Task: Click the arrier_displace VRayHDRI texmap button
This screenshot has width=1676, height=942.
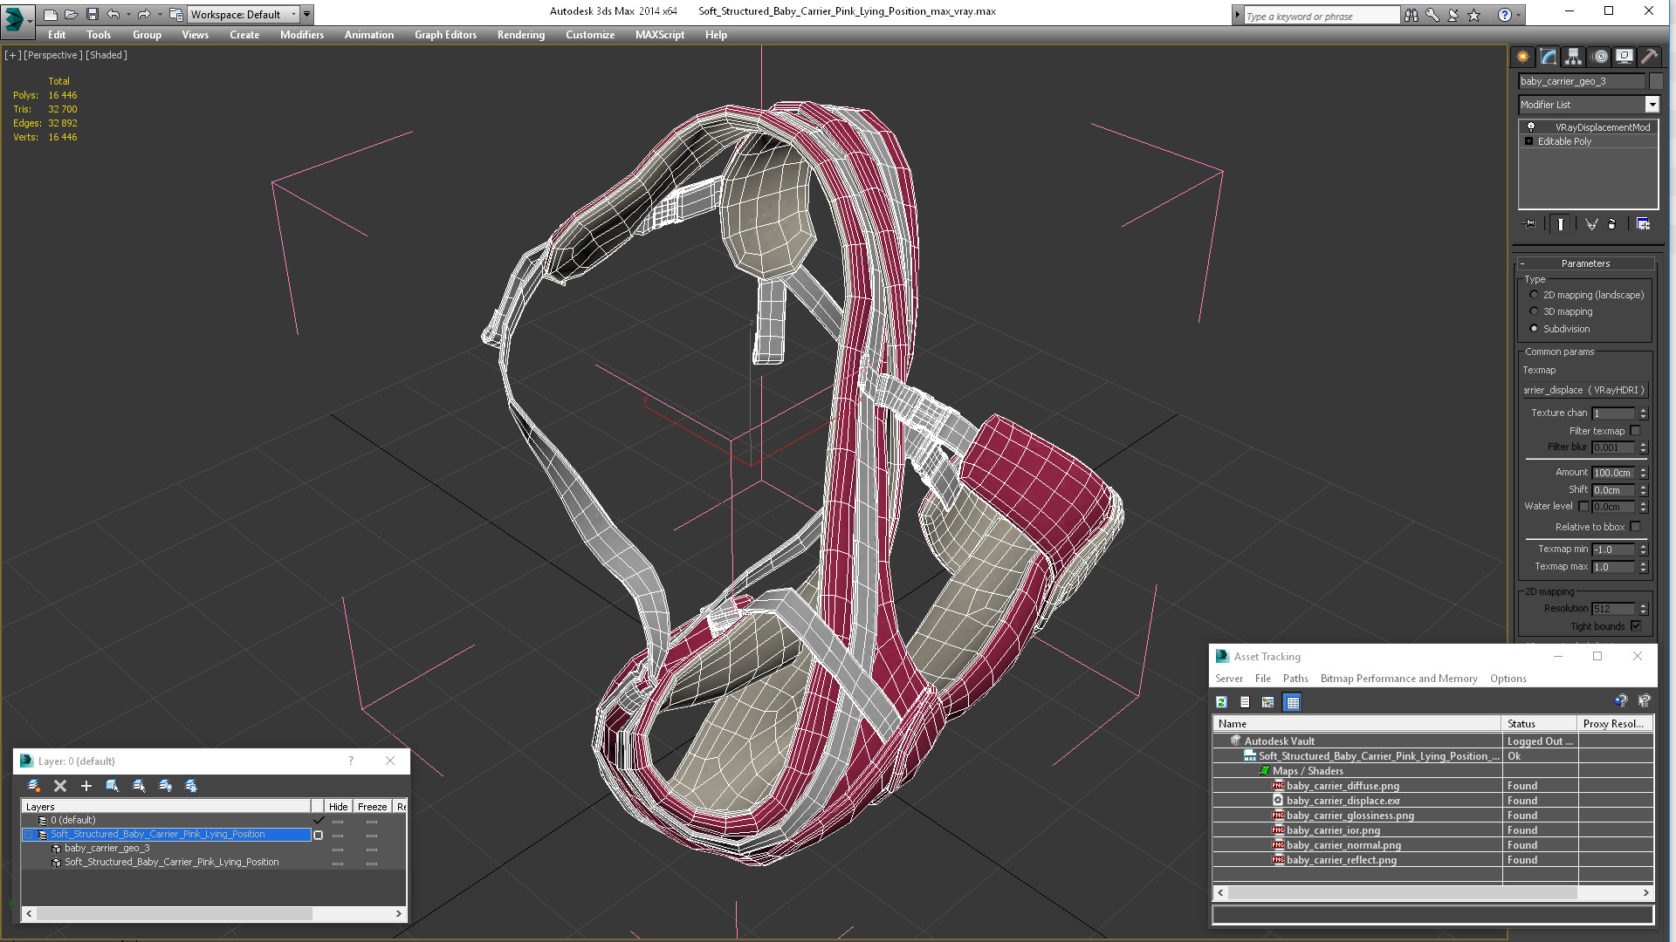Action: (x=1584, y=390)
